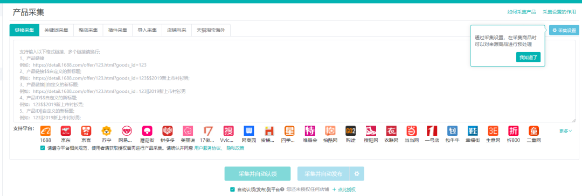Viewport: 582px width, 196px height.
Task: Select the 美丽说 platform icon
Action: 188,131
